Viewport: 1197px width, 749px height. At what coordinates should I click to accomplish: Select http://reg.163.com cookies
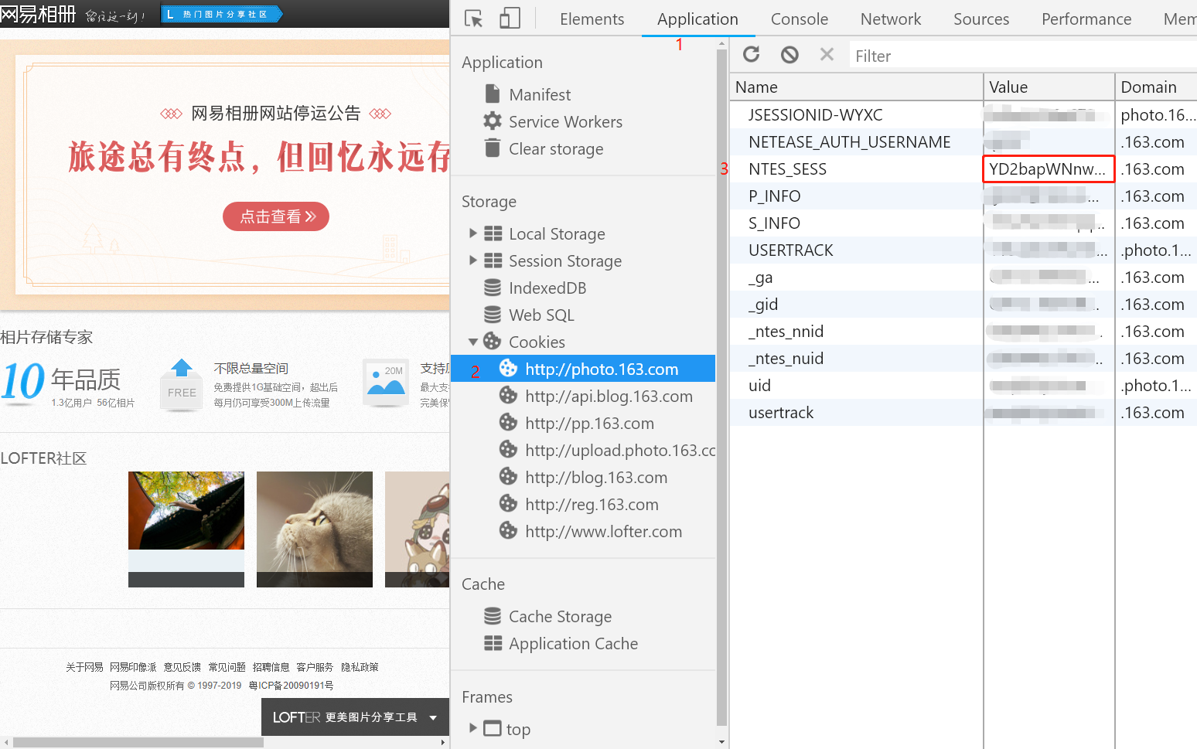click(x=591, y=504)
